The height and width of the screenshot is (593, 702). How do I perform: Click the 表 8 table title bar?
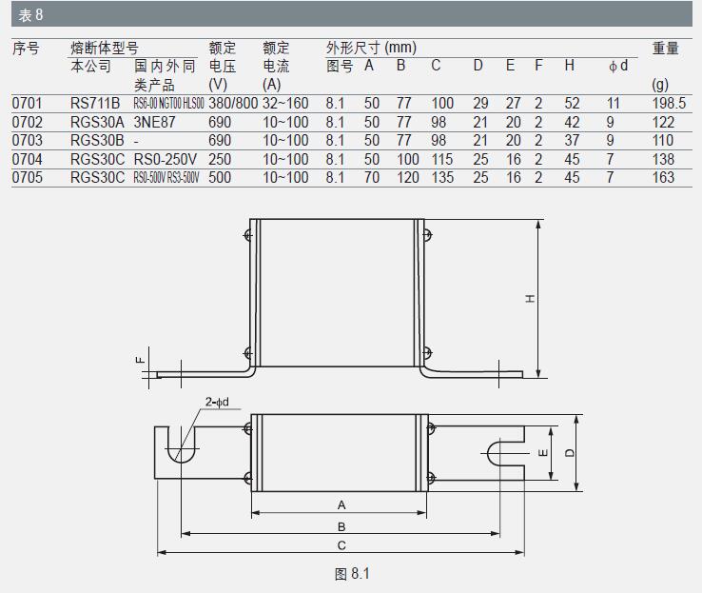(x=350, y=14)
